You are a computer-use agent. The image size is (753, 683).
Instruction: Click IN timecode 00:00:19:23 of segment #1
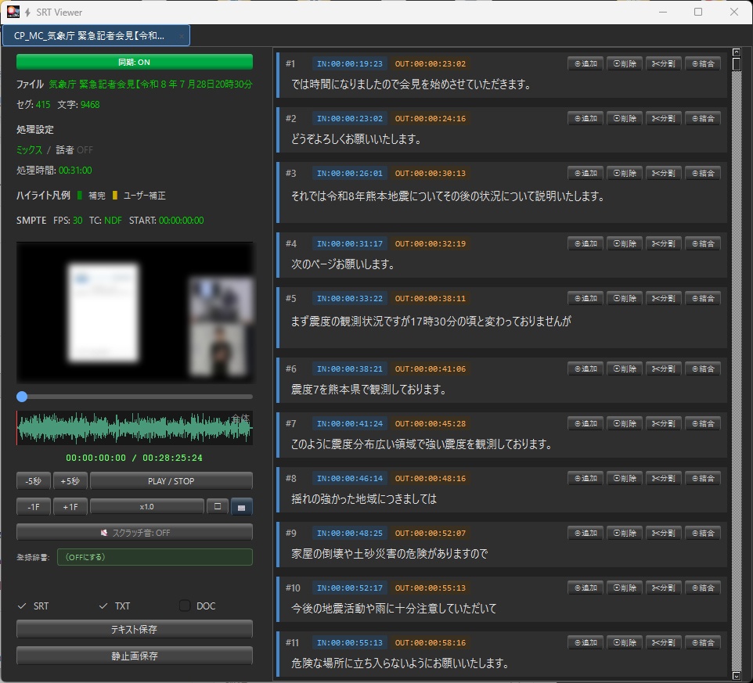350,63
